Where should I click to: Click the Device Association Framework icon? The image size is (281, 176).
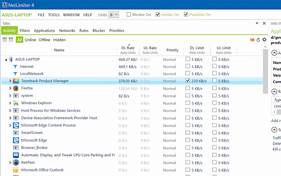(x=16, y=118)
